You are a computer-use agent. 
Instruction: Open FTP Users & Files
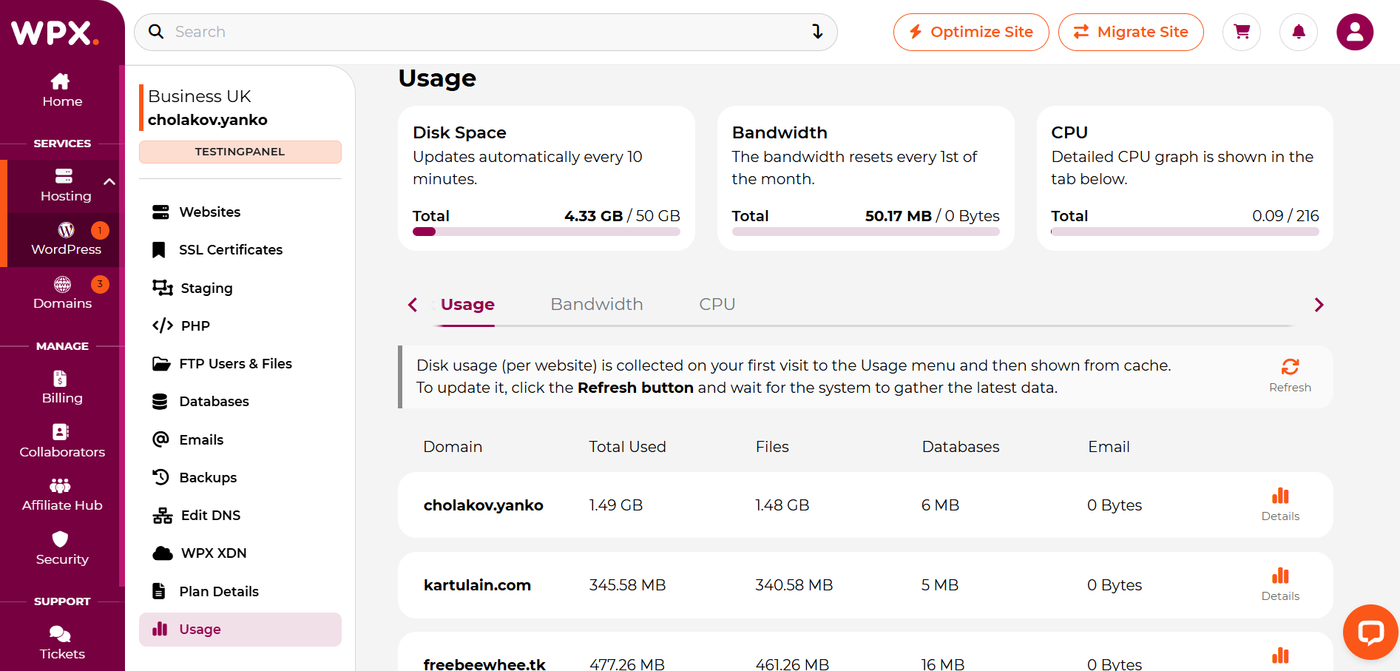pyautogui.click(x=240, y=364)
